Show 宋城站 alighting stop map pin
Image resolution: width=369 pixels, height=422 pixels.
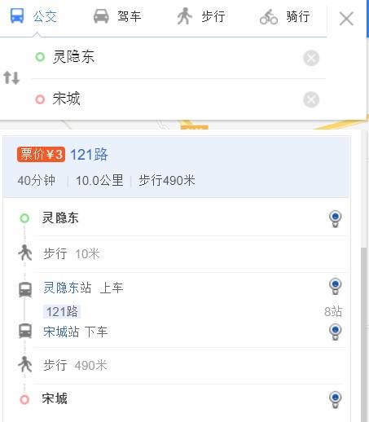[x=335, y=332]
